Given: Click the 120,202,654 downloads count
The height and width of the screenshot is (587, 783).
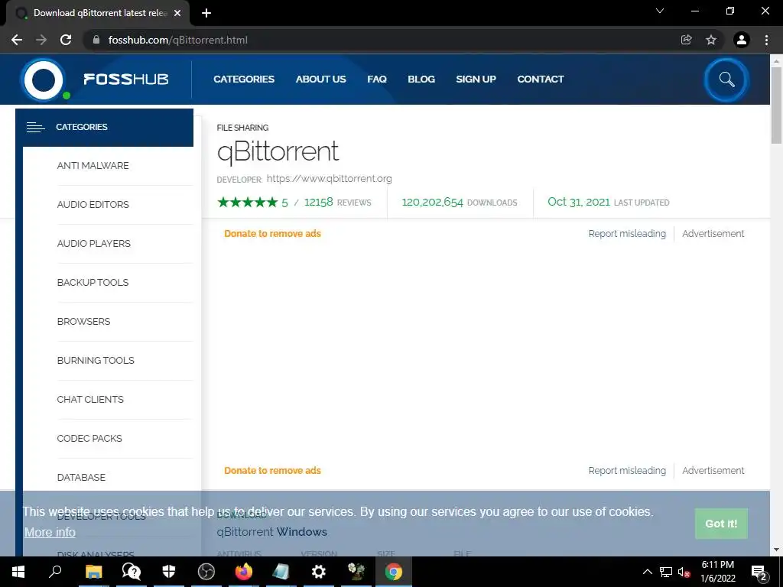Looking at the screenshot, I should [x=433, y=202].
